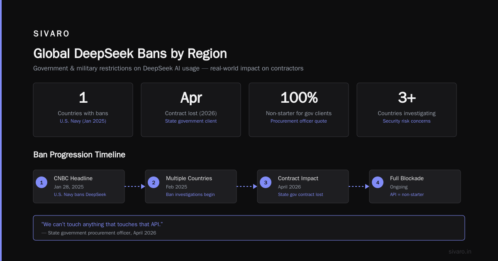Select the dashed arrow before Contract Impact

pyautogui.click(x=247, y=186)
